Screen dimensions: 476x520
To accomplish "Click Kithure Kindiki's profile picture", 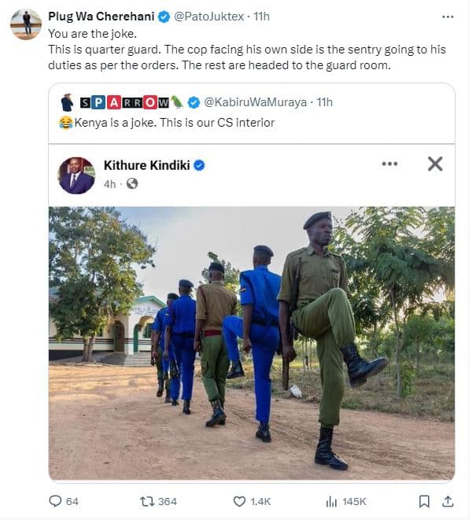I will pos(76,175).
